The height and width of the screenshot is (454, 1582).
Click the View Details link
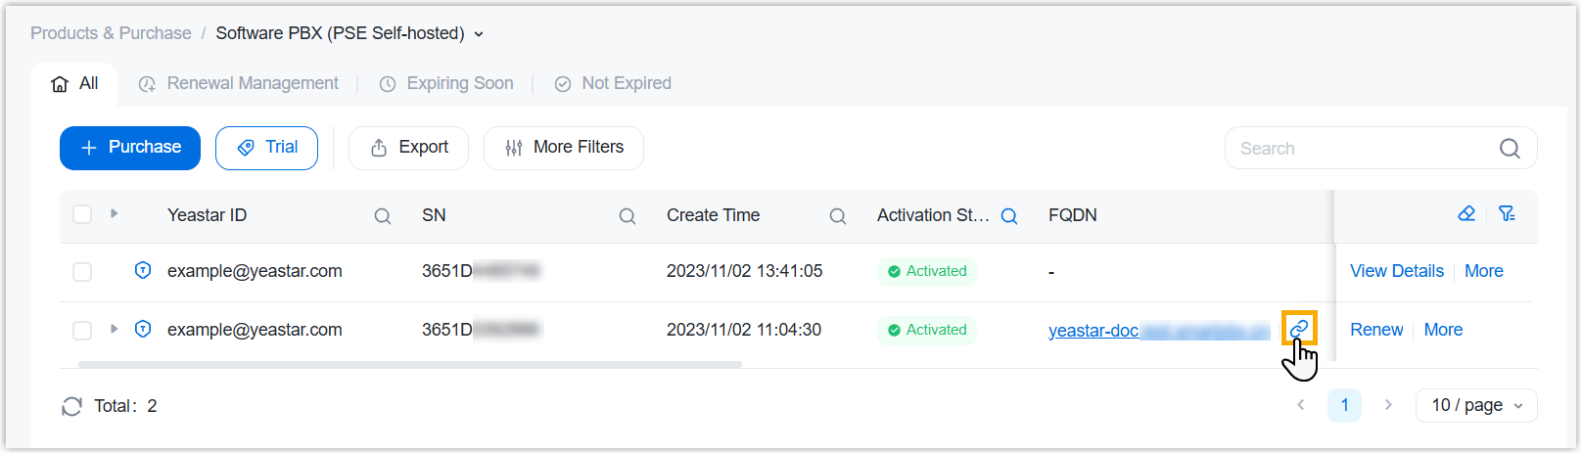[x=1396, y=271]
